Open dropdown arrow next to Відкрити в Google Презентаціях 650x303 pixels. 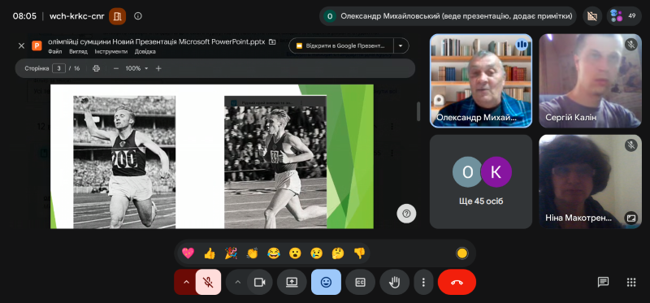coord(401,45)
